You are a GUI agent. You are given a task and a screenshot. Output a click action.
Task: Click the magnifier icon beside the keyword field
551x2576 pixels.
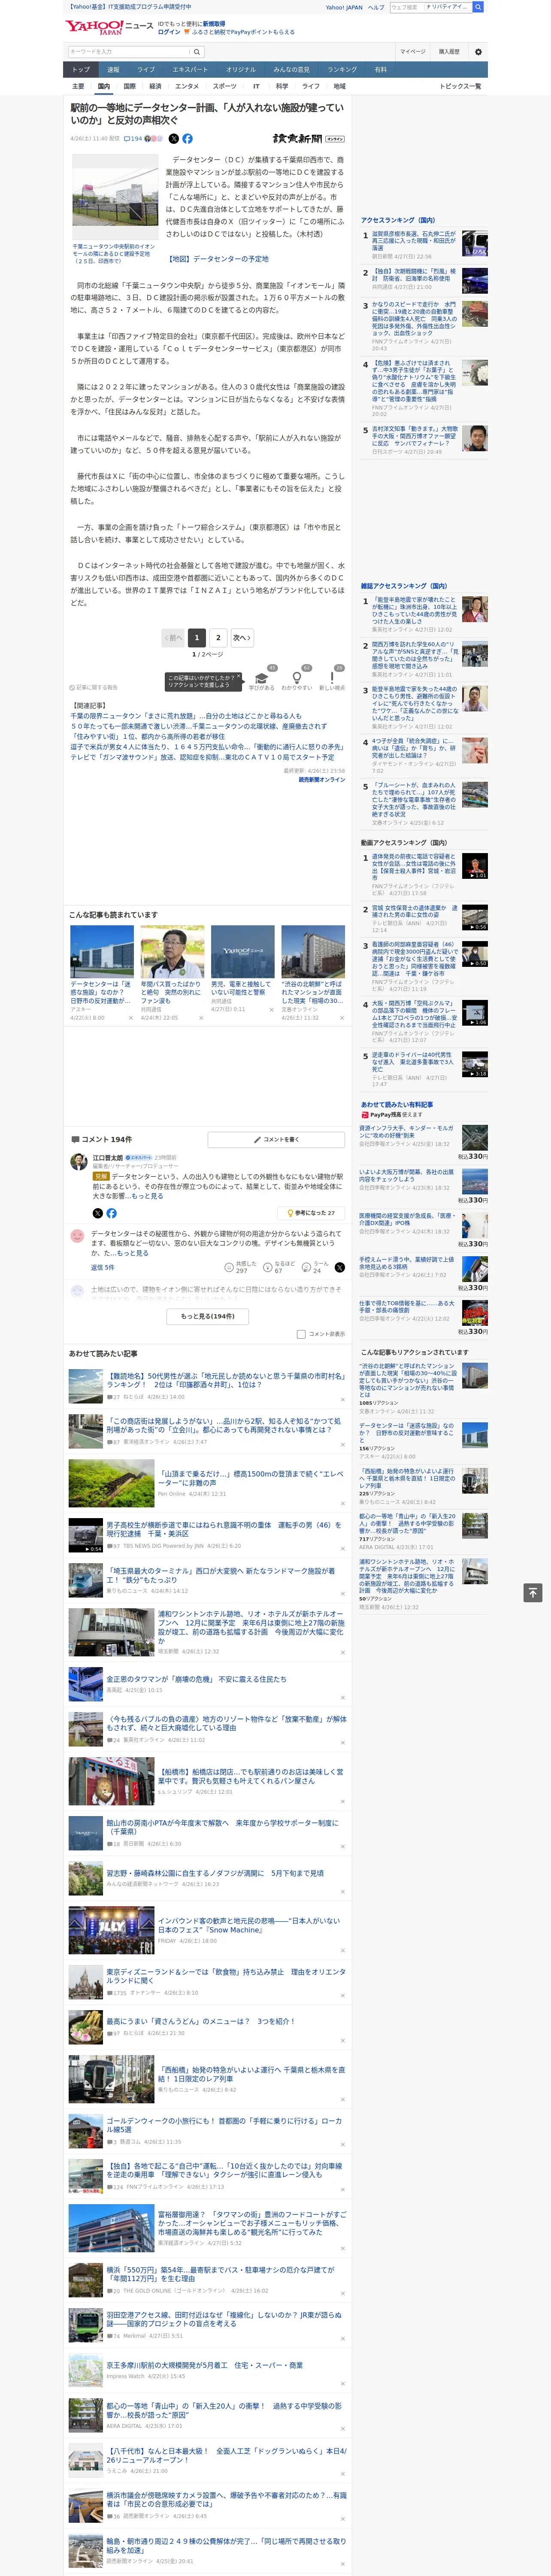(197, 52)
